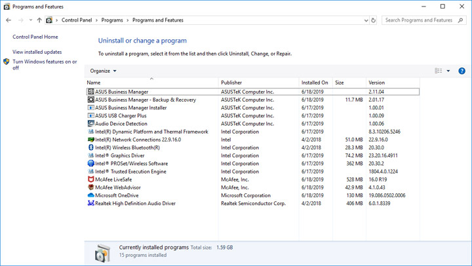Open Turn Windows features on or off
472x266 pixels.
(x=45, y=65)
